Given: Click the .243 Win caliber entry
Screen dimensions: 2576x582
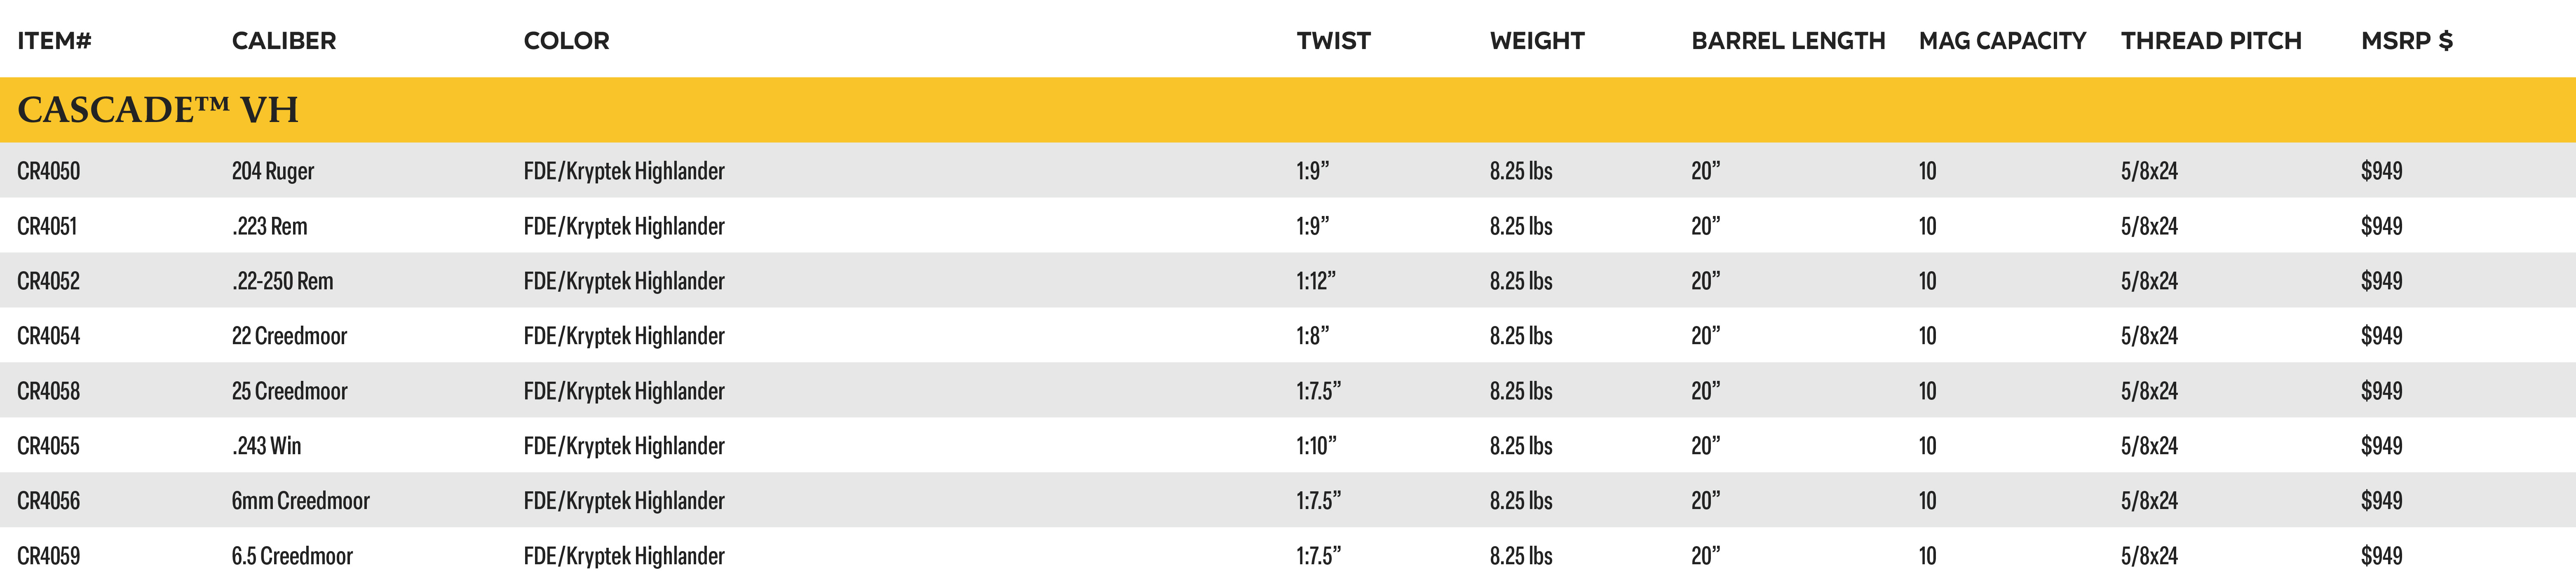Looking at the screenshot, I should pos(267,446).
